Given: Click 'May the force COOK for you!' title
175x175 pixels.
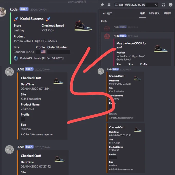Looking at the screenshot, I should tap(131, 45).
